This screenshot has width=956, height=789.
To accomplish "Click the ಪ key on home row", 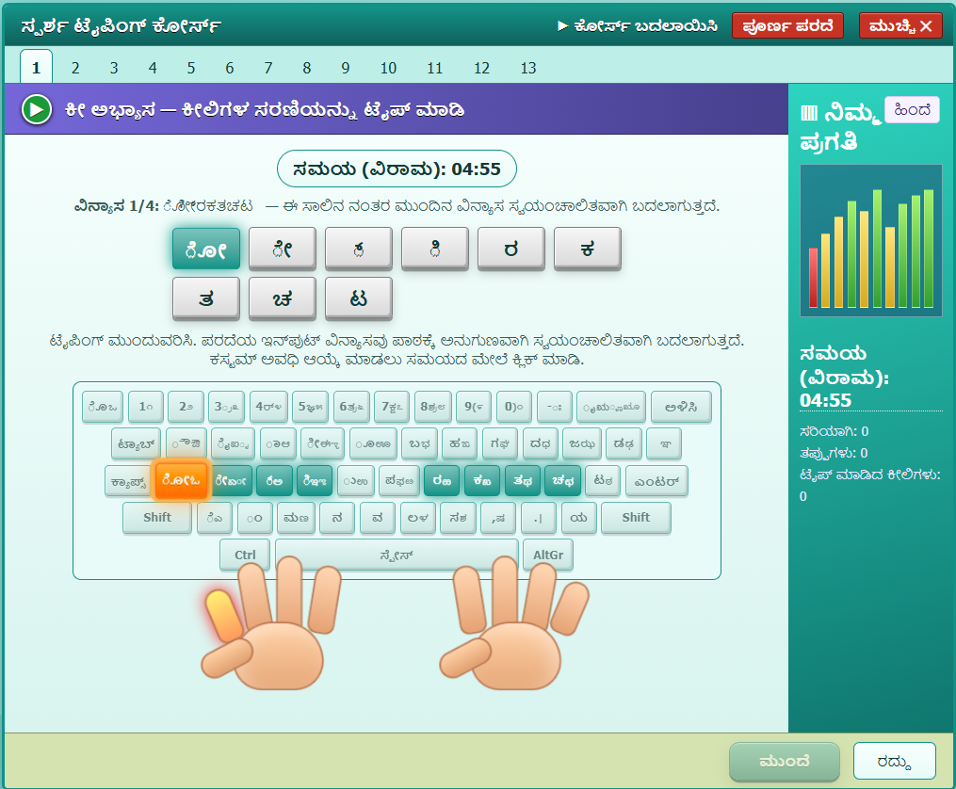I will [x=398, y=481].
